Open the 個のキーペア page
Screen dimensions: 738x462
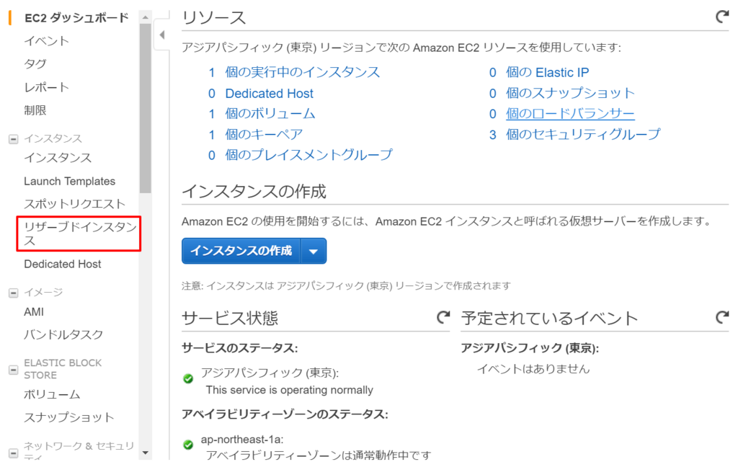pos(264,134)
